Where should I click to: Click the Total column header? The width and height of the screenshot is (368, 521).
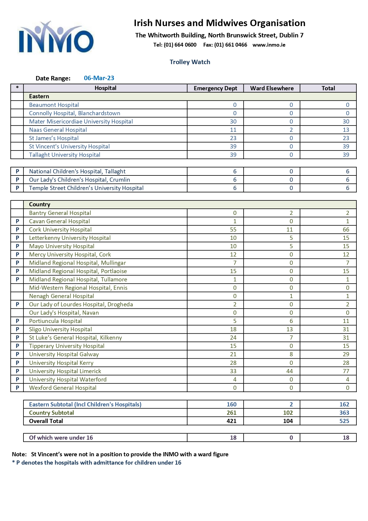[328, 88]
